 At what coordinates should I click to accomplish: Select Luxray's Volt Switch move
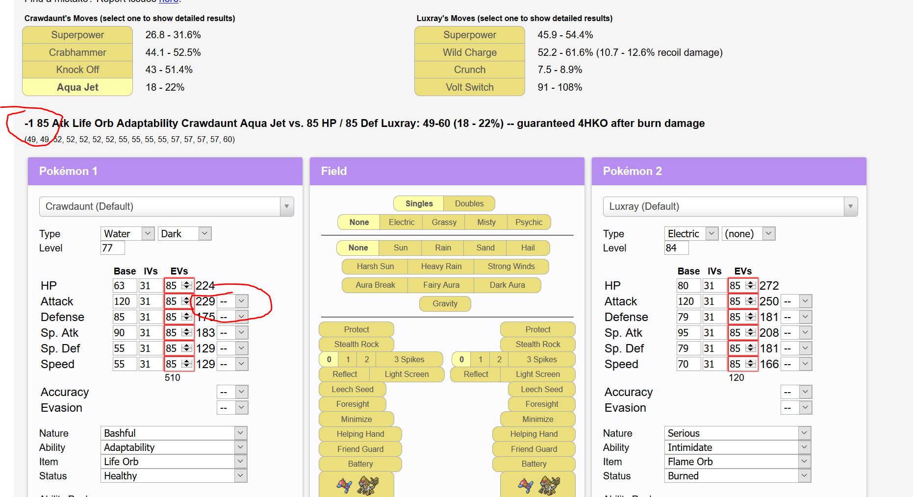470,87
